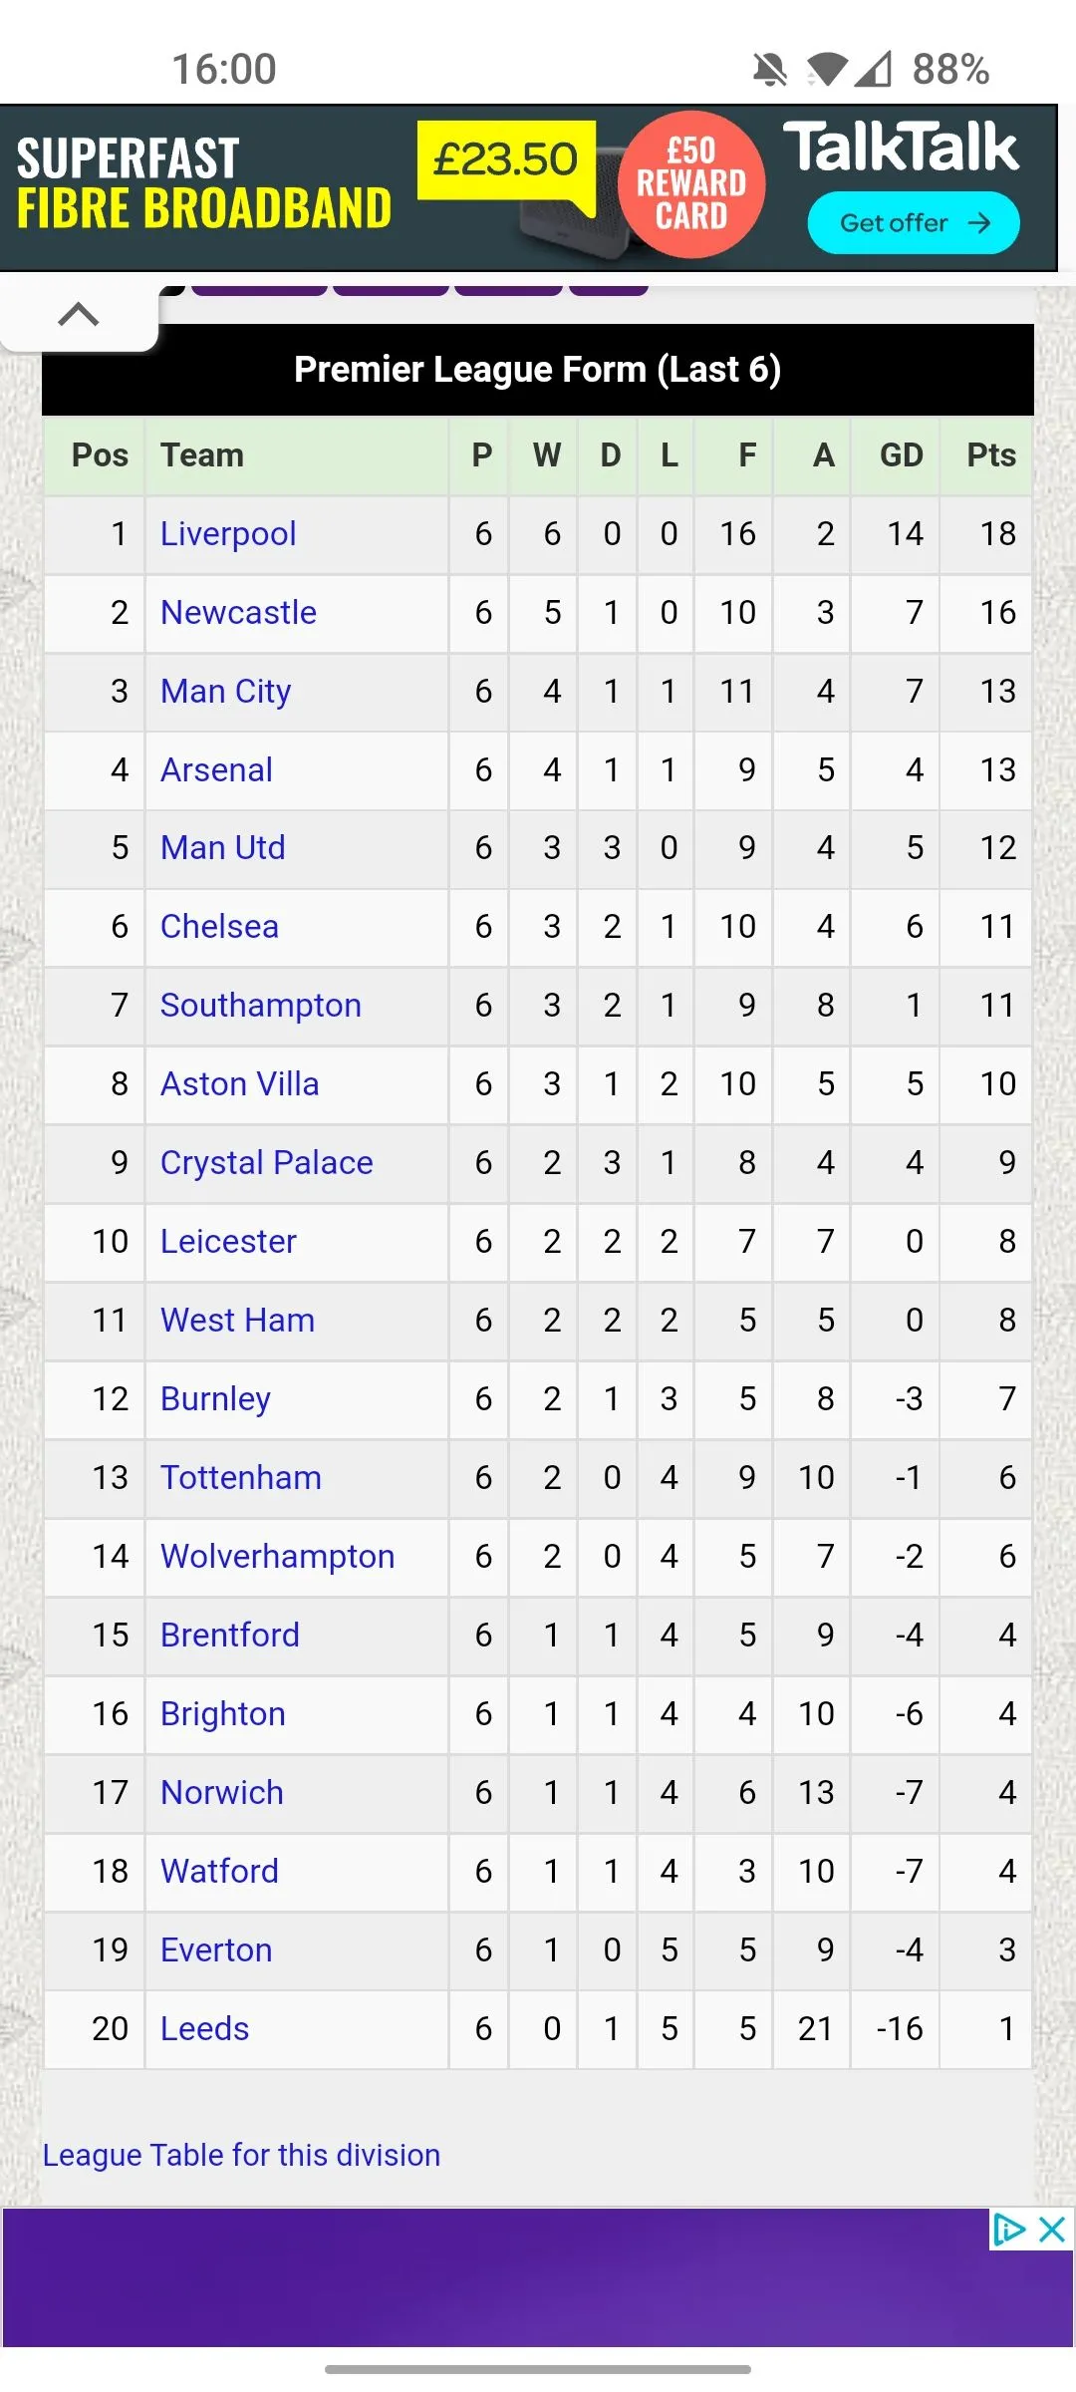The height and width of the screenshot is (2392, 1076).
Task: Tap the Get offer button
Action: pos(913,223)
